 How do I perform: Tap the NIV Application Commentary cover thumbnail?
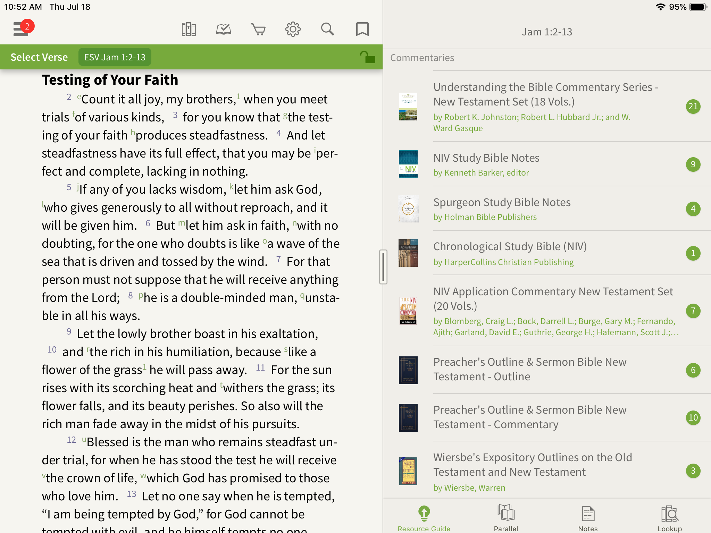(x=408, y=311)
